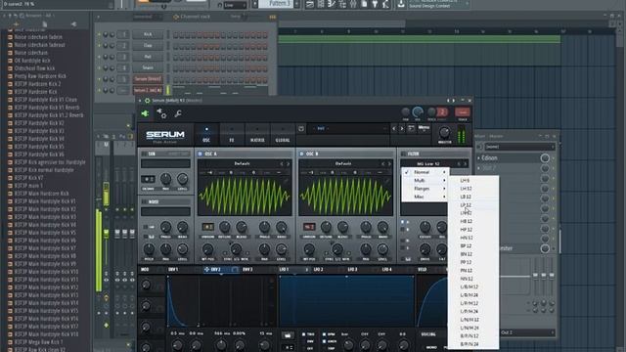Go to next Serum preset arrow

[402, 128]
